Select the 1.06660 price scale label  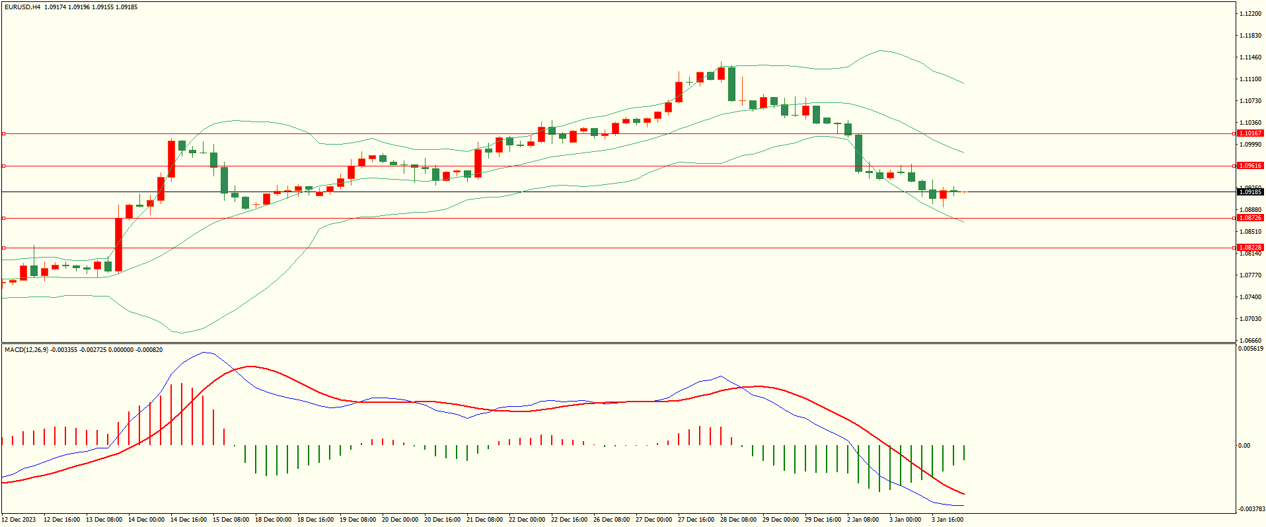(x=1250, y=341)
